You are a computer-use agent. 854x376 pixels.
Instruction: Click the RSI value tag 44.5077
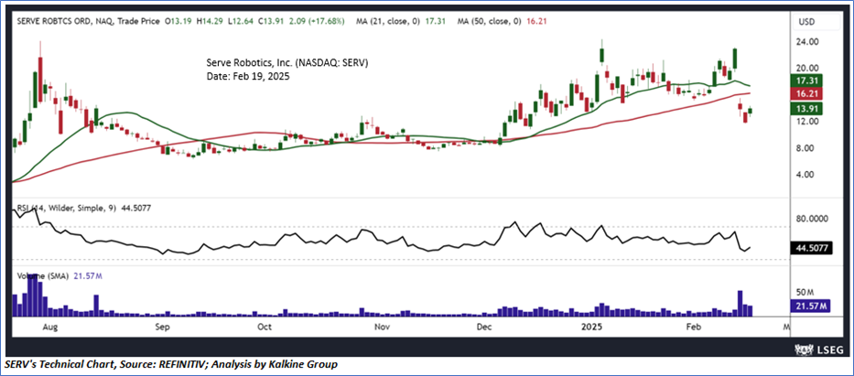[814, 249]
